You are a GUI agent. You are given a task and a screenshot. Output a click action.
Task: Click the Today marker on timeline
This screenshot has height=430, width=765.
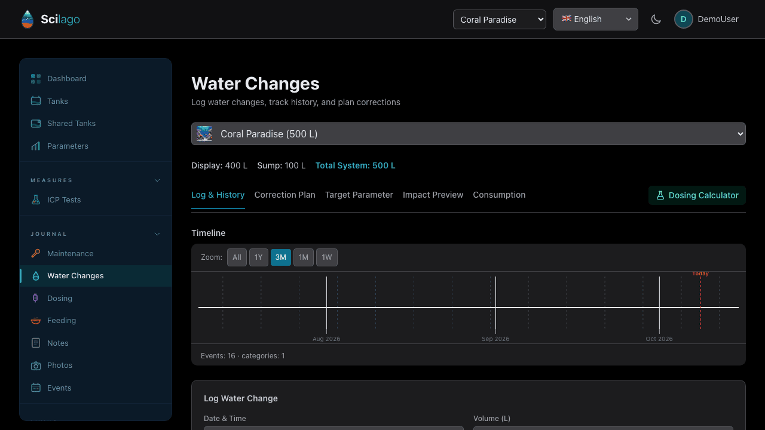700,274
